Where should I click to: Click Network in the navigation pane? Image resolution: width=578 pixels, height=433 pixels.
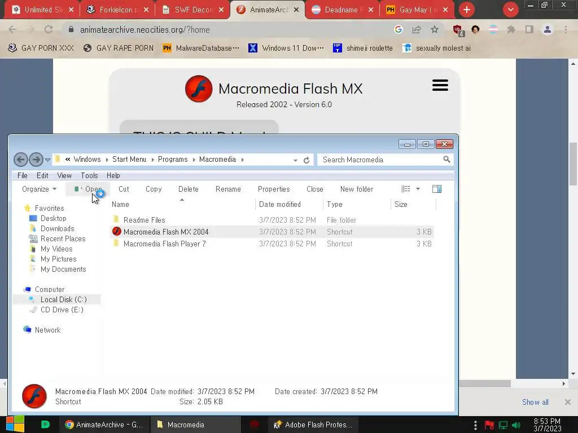pyautogui.click(x=47, y=330)
